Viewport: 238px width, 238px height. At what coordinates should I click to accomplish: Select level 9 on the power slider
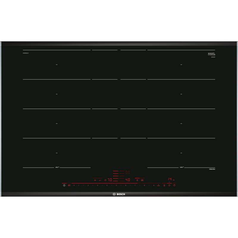point(154,185)
